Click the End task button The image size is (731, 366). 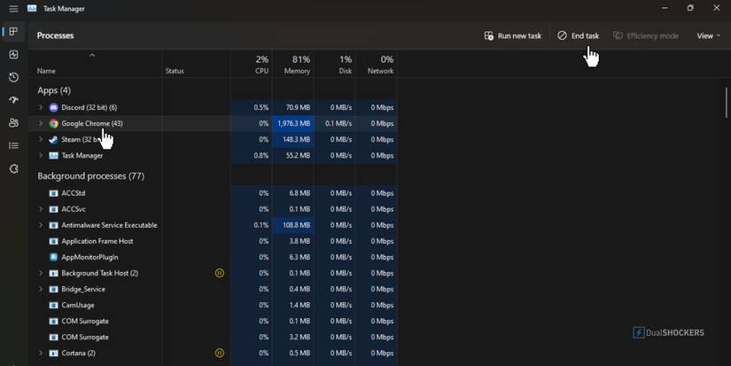click(578, 36)
